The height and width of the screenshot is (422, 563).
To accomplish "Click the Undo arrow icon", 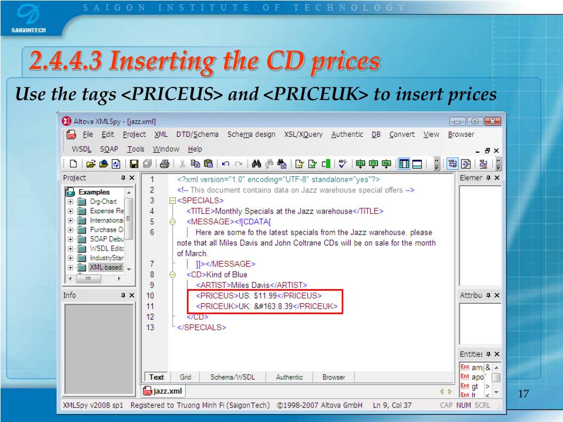I will [225, 164].
